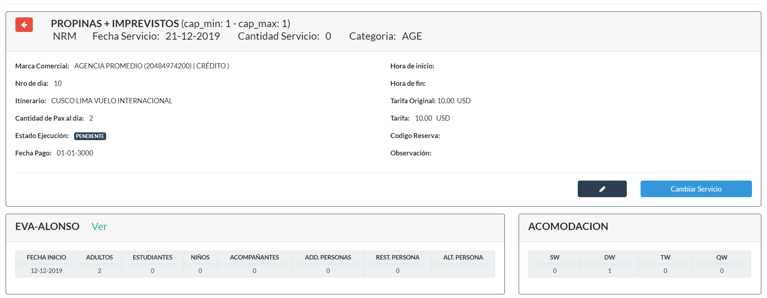This screenshot has width=767, height=298.
Task: Select the ACOMPAÑANTES column header
Action: [254, 258]
